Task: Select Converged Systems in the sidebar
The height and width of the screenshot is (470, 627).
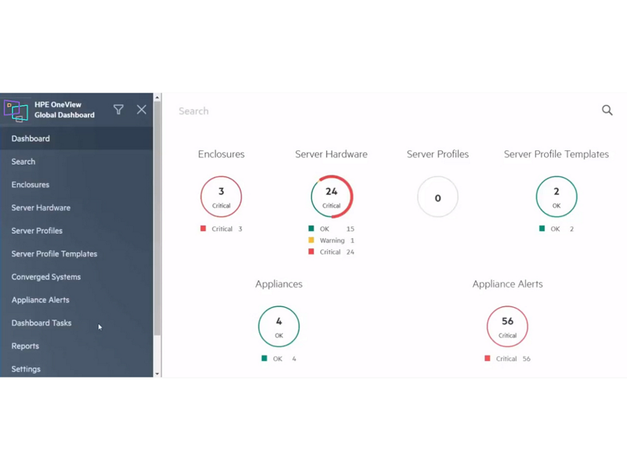Action: (76, 277)
